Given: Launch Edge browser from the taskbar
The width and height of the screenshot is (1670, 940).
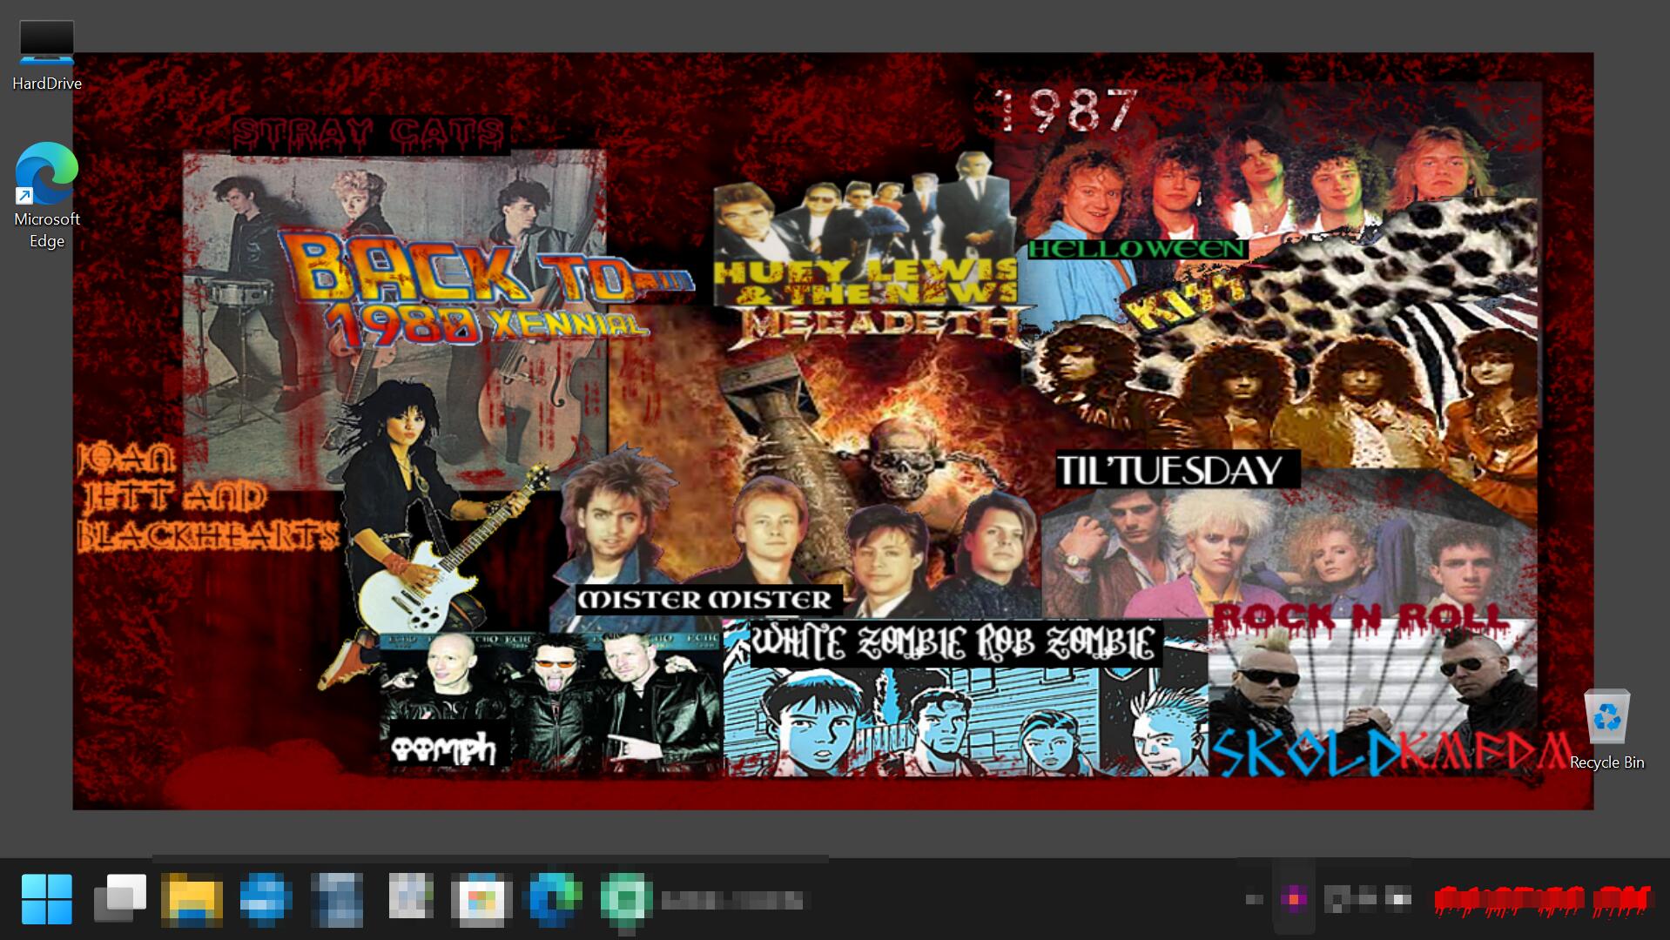Looking at the screenshot, I should (554, 899).
